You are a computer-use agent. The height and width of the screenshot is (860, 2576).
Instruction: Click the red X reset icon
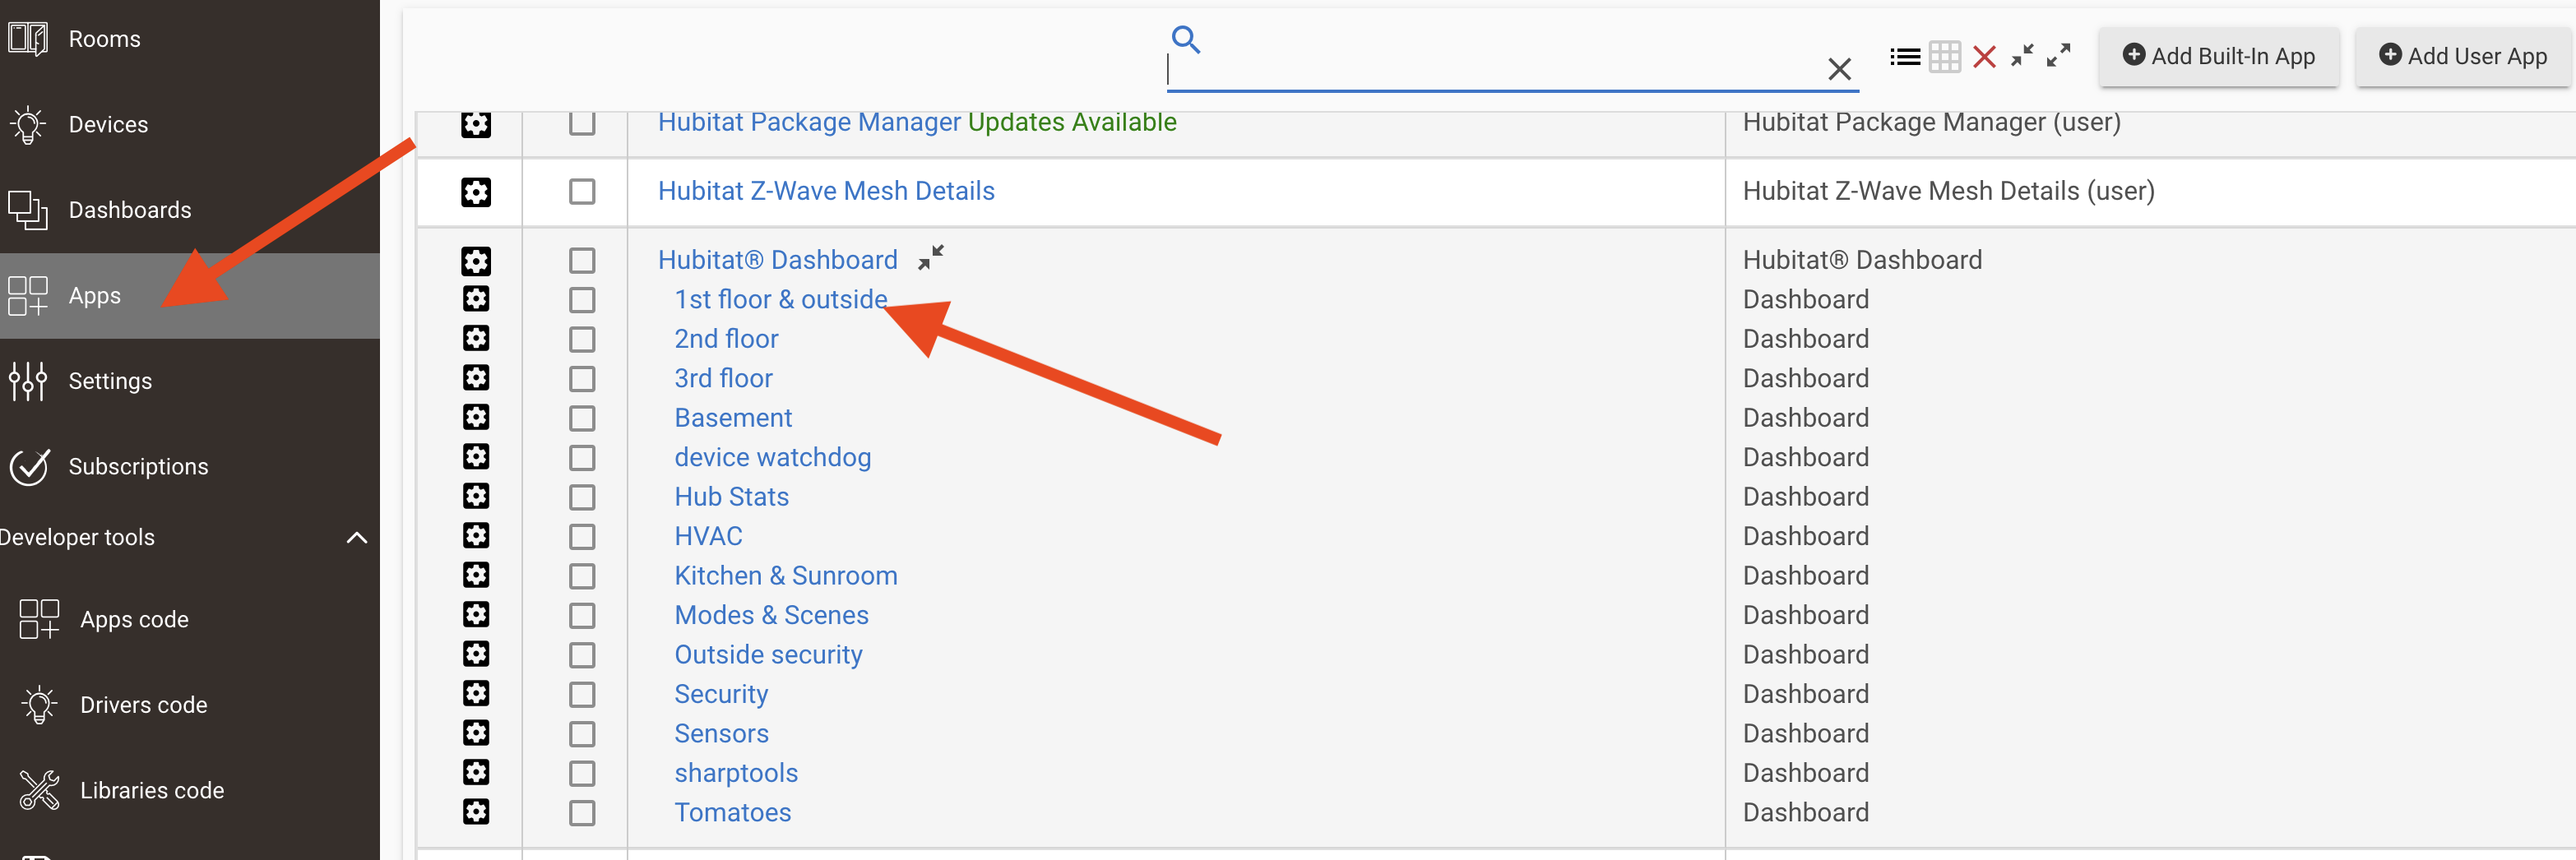(x=1985, y=57)
